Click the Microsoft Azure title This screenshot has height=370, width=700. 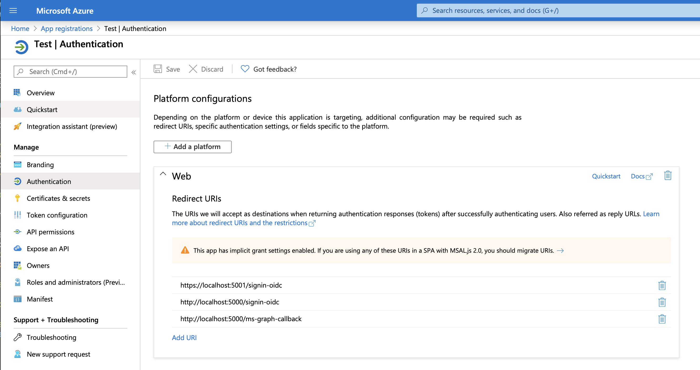(65, 10)
